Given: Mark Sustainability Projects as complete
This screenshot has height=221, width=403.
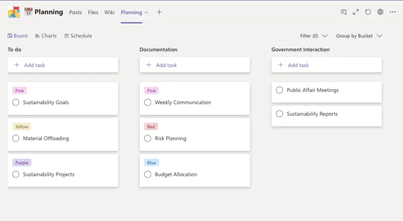Looking at the screenshot, I should tap(16, 174).
